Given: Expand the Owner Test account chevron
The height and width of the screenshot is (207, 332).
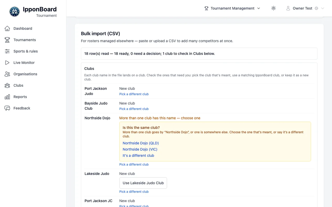Looking at the screenshot, I should (323, 8).
